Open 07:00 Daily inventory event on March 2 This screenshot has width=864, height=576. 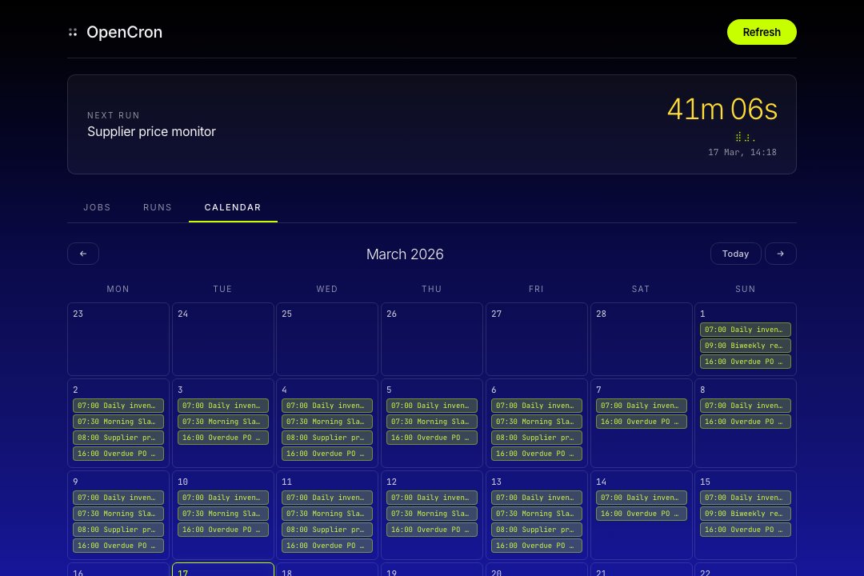pyautogui.click(x=118, y=406)
